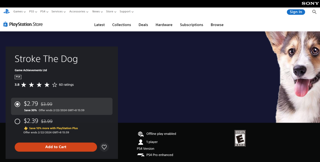This screenshot has width=320, height=162.
Task: Expand the News dropdown menu
Action: click(97, 12)
